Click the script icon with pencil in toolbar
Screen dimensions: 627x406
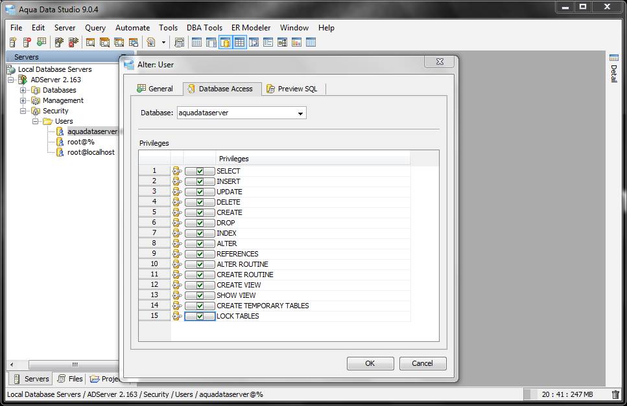pos(150,42)
